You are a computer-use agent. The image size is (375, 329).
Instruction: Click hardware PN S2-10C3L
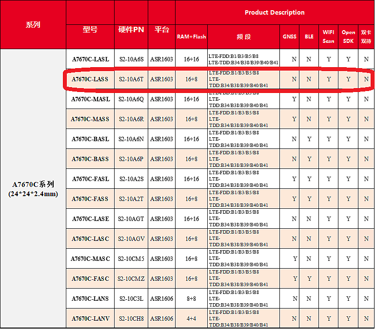[131, 298]
